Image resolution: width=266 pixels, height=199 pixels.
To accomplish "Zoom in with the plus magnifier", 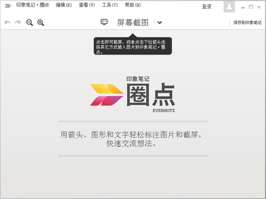I will (41, 23).
